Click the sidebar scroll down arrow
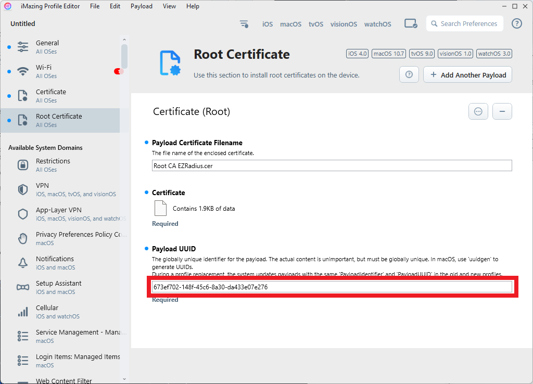Screen dimensions: 533x384 [x=124, y=379]
